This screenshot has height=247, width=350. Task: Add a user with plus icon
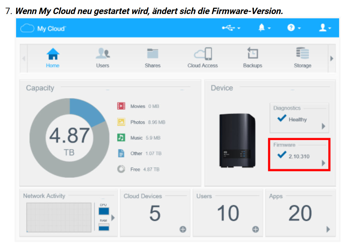coord(256,229)
